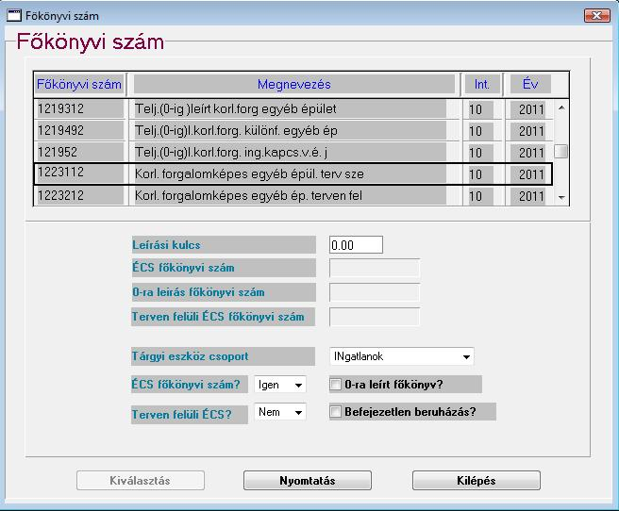Click the Terven felüli ÉCS főkönyvi szám field

coord(375,317)
